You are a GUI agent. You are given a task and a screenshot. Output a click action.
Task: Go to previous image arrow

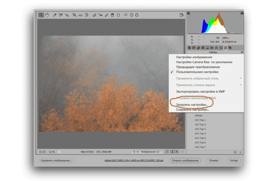coord(134,152)
